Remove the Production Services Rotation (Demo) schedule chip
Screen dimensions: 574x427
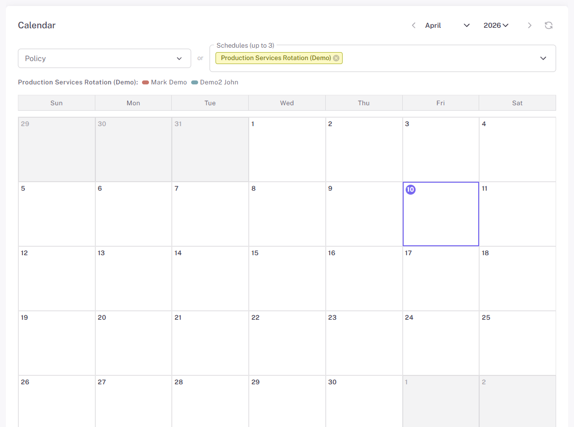click(337, 58)
